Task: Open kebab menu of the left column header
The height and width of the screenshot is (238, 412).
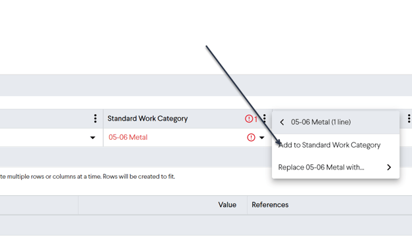Action: click(x=95, y=119)
